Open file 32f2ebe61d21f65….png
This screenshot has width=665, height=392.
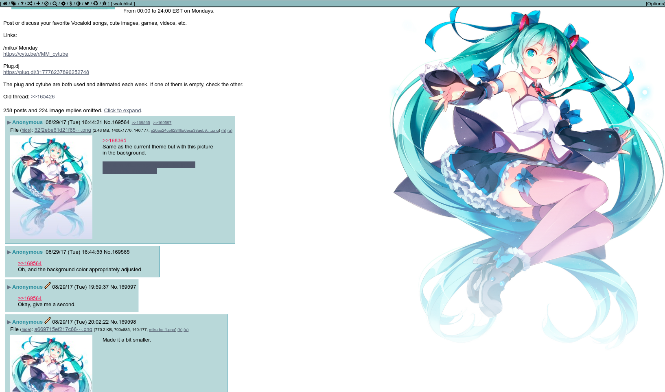pyautogui.click(x=63, y=130)
